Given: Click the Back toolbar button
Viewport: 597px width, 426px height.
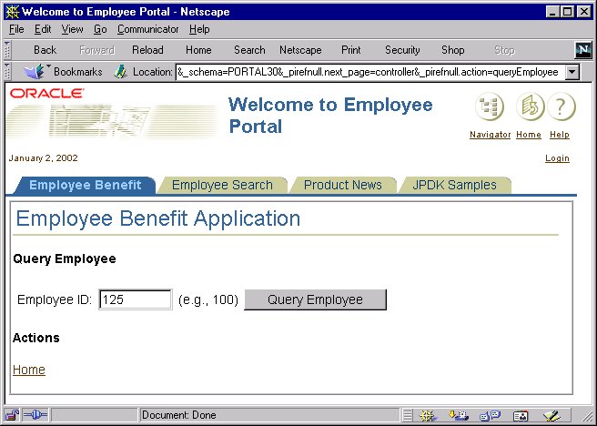Looking at the screenshot, I should [x=45, y=50].
